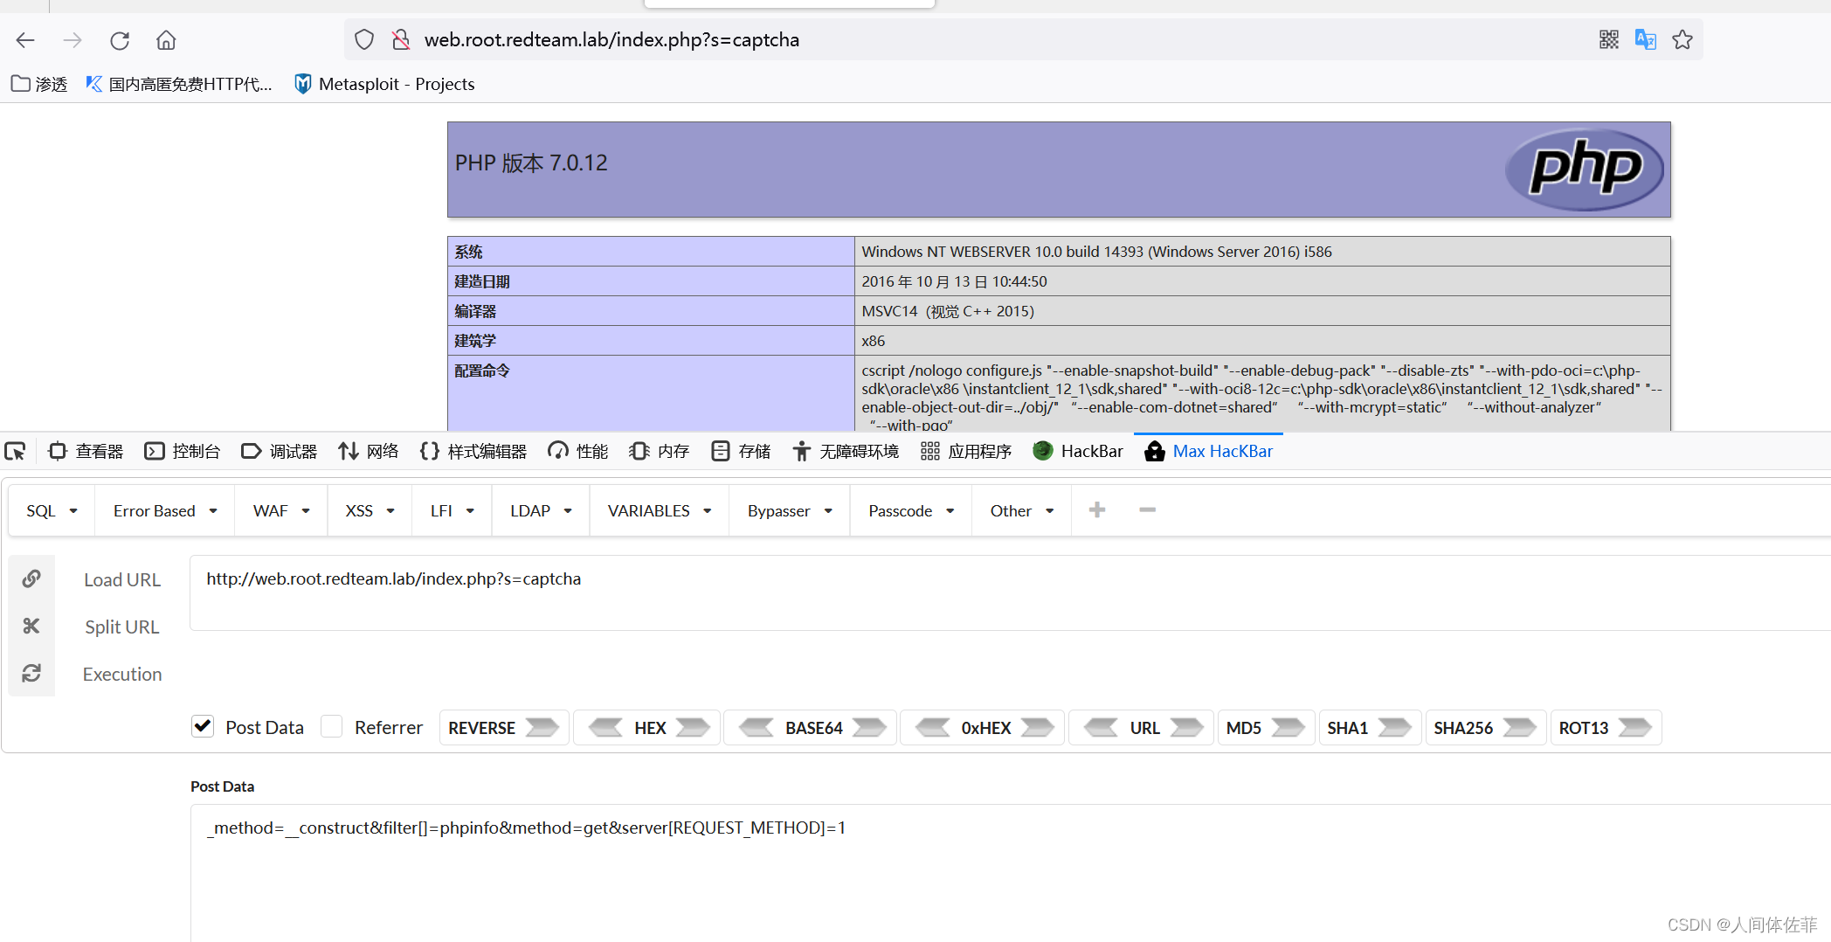The width and height of the screenshot is (1831, 942).
Task: Reload the current page
Action: (120, 39)
